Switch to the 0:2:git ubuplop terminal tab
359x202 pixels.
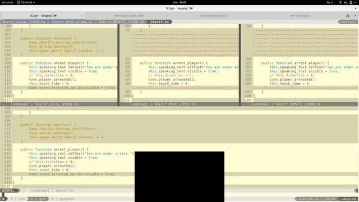pos(43,16)
